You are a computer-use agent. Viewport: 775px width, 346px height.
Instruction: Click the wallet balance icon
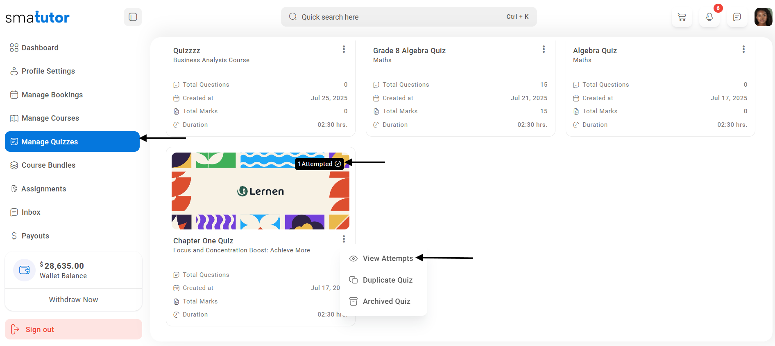(25, 270)
